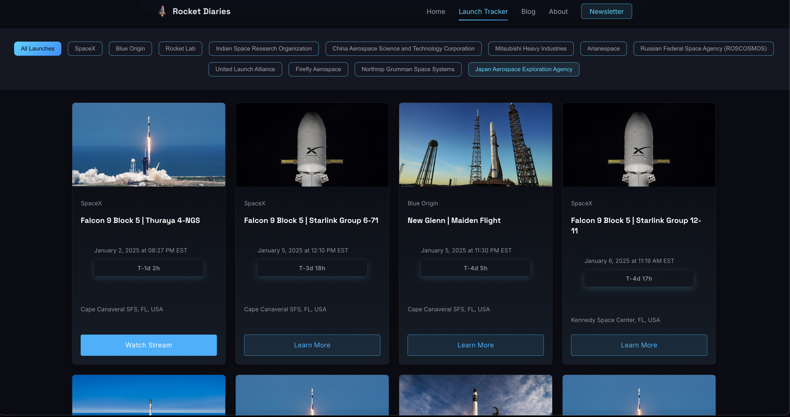Click Learn More for Starlink Group 12-11
790x417 pixels.
click(639, 345)
